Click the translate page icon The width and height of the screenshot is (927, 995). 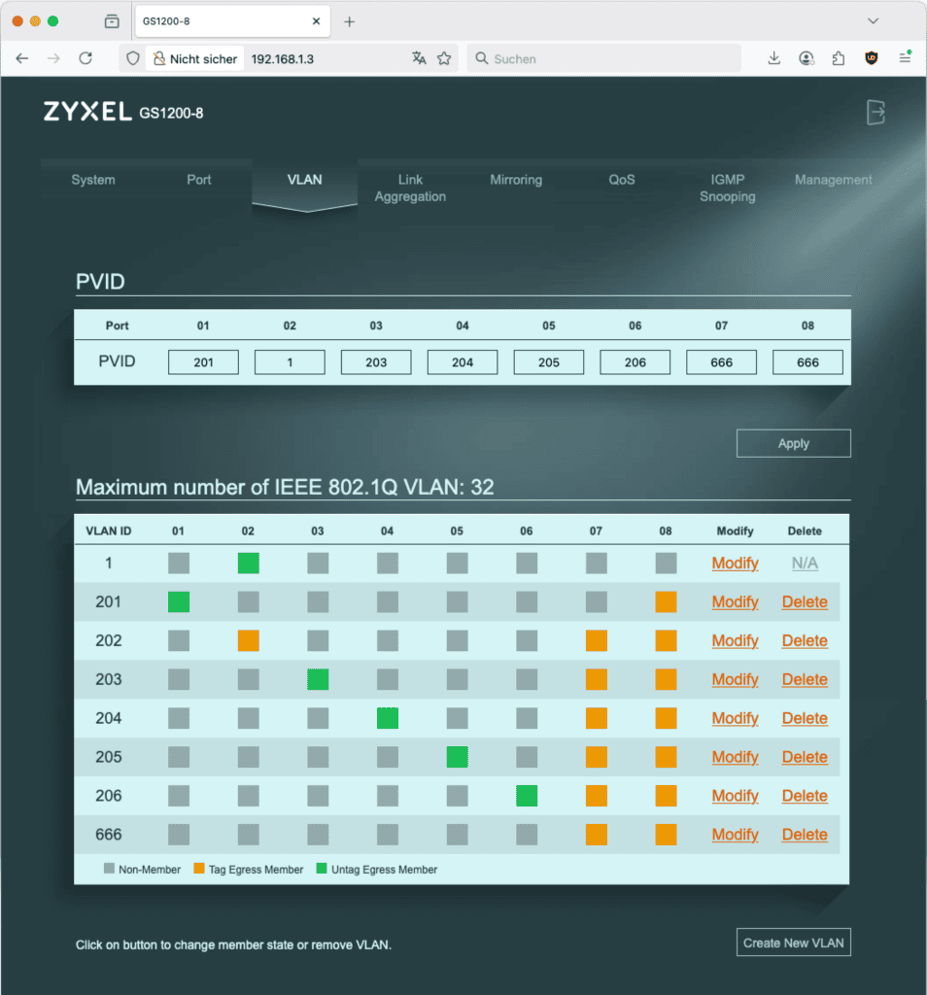(419, 58)
